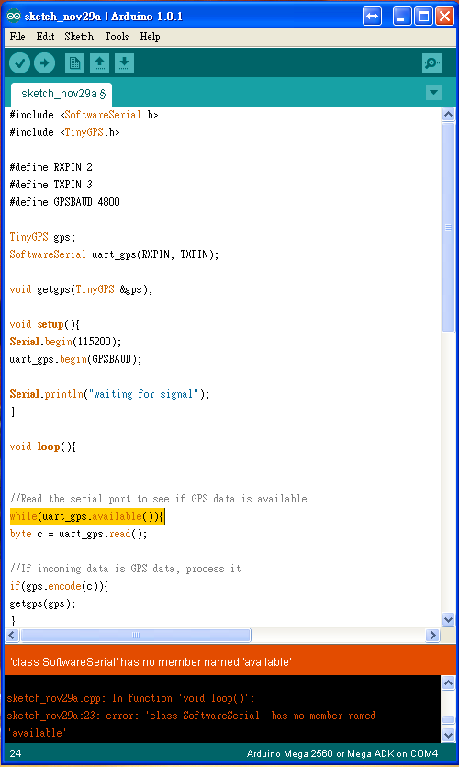Open the Sketch menu
Viewport: 459px width, 767px height.
tap(79, 37)
